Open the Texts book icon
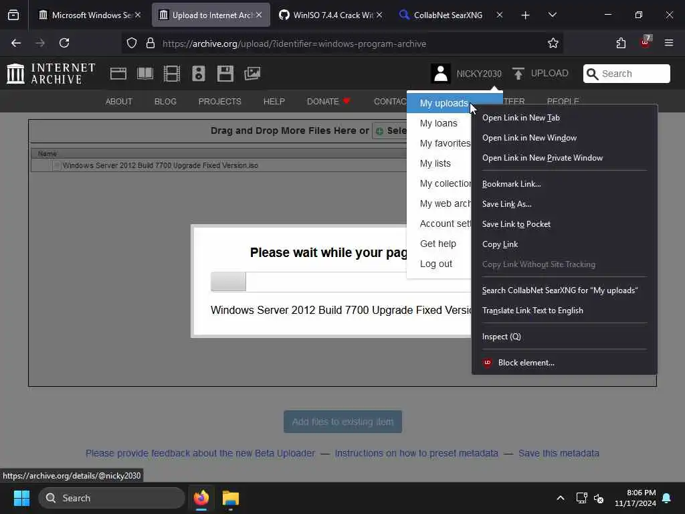This screenshot has width=685, height=514. click(x=145, y=74)
